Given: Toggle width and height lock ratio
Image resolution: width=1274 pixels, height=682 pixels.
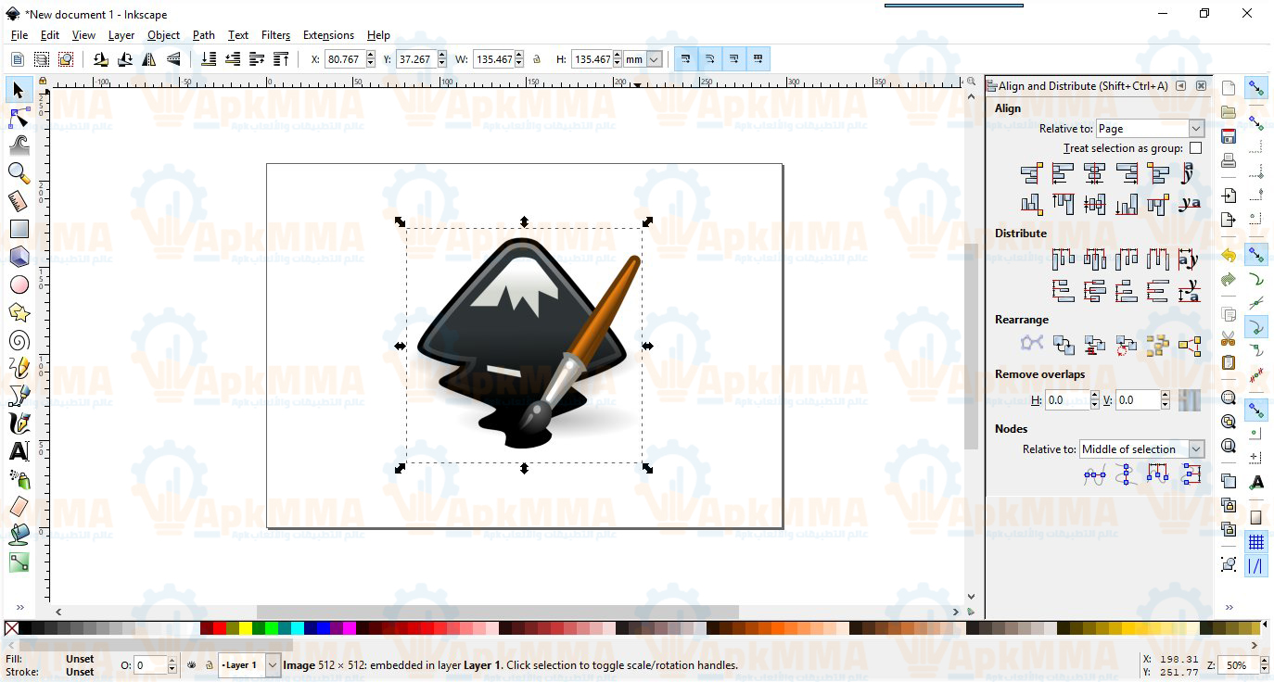Looking at the screenshot, I should pos(536,59).
